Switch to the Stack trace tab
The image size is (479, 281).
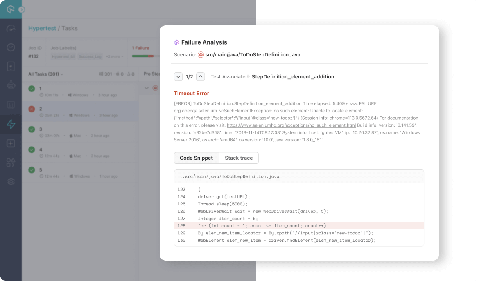[x=239, y=158]
